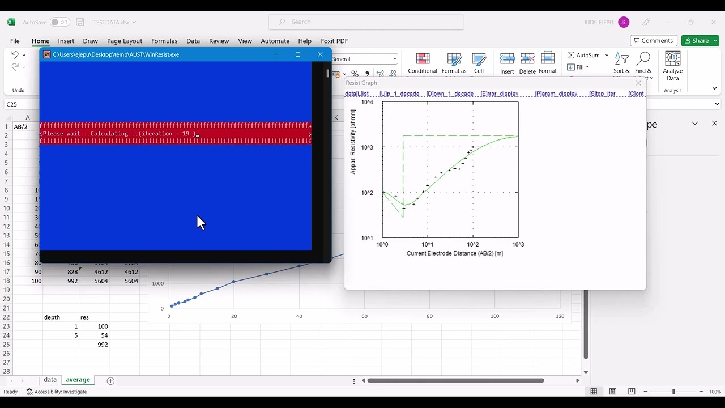The image size is (725, 408).
Task: Open the View ribbon tab
Action: [245, 41]
